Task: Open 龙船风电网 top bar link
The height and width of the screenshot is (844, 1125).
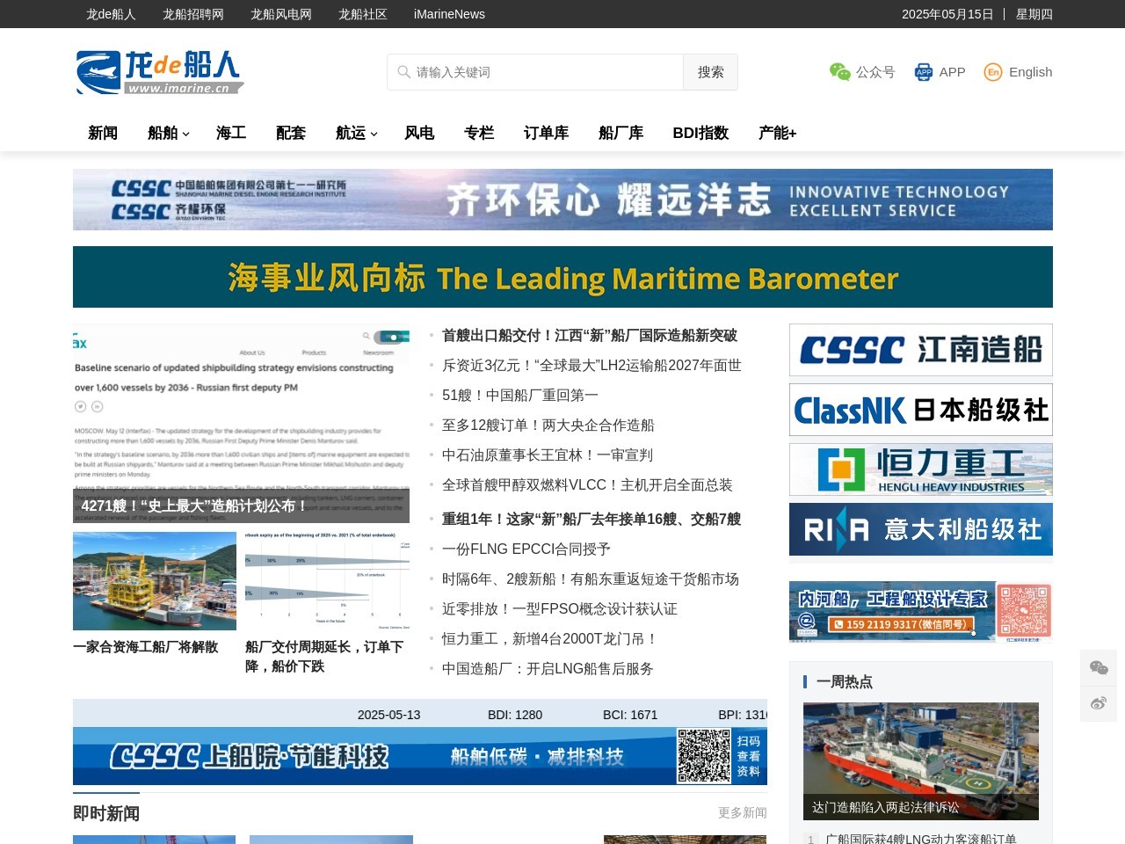Action: [x=281, y=14]
